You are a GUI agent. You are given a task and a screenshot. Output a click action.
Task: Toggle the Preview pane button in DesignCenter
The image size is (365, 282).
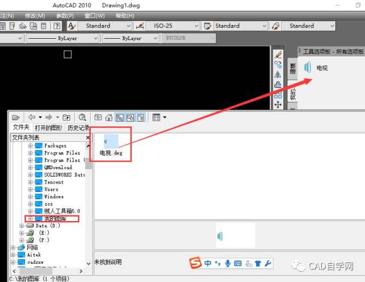click(x=131, y=117)
